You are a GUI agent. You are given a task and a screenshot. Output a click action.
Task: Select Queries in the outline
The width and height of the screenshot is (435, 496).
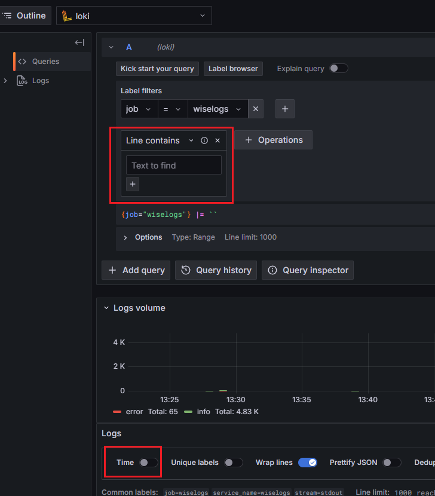[x=52, y=62]
